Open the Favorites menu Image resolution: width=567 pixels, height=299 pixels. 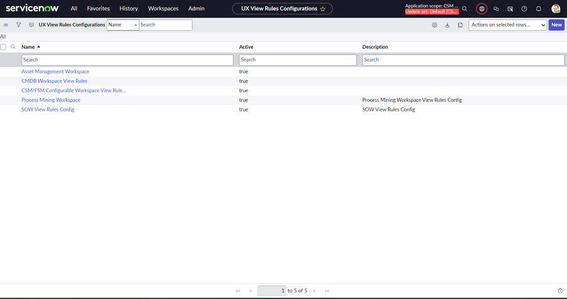[x=99, y=9]
